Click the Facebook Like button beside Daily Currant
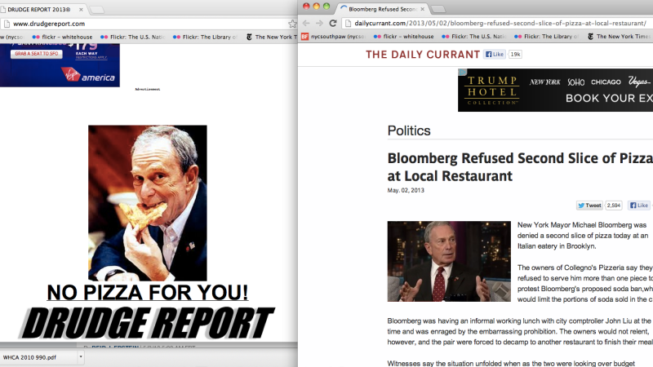The width and height of the screenshot is (653, 367). click(495, 54)
